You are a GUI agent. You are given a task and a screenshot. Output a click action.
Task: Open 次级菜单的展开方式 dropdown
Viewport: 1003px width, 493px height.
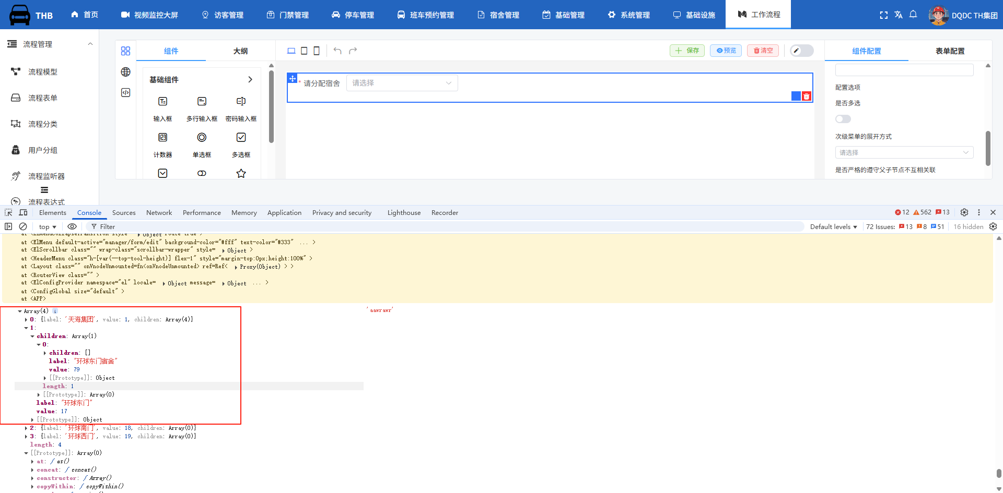coord(904,152)
